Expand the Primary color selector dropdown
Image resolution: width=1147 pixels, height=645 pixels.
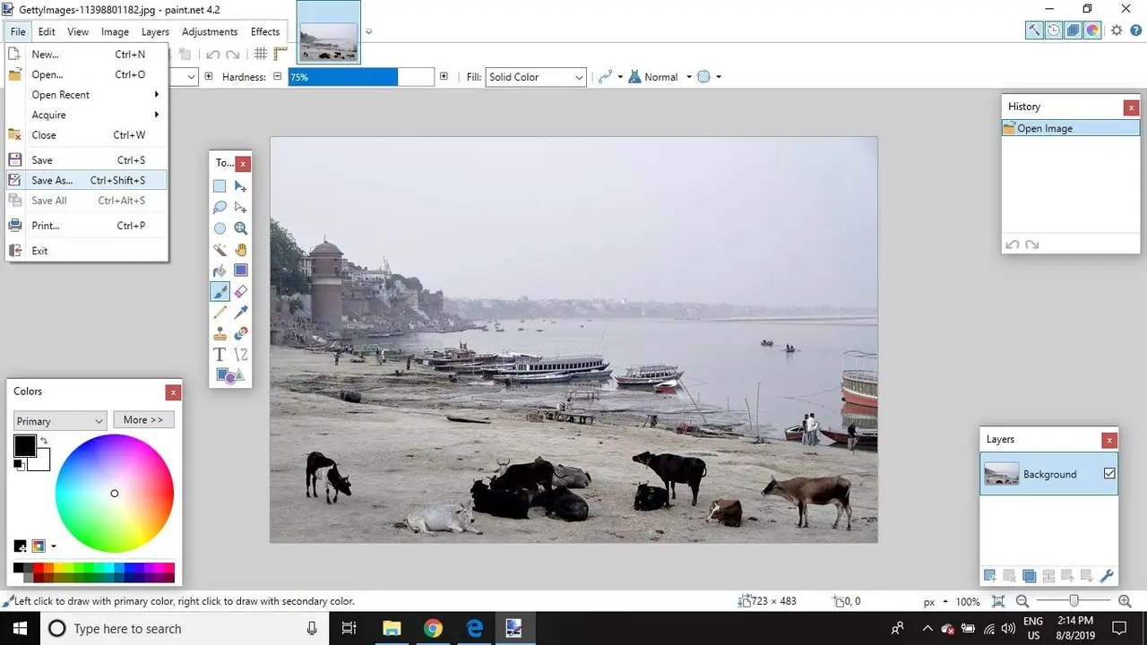(59, 420)
